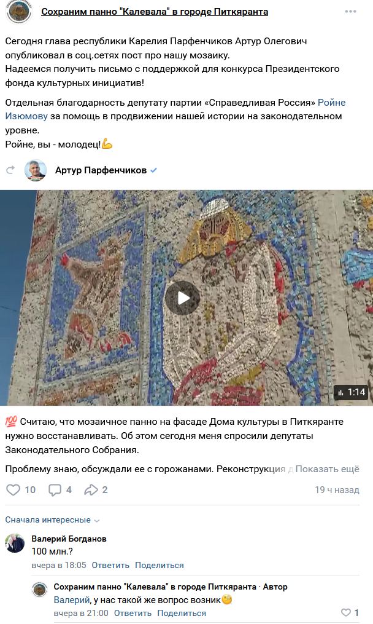Click the verified checkmark next to Артур Парфенчиков
This screenshot has width=373, height=624.
pyautogui.click(x=154, y=170)
